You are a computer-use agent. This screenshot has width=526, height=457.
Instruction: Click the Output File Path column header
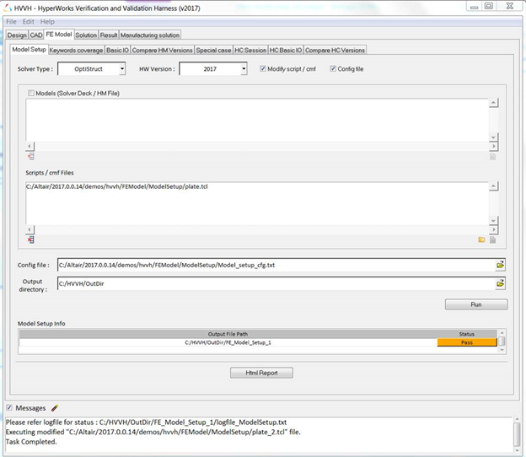click(228, 334)
